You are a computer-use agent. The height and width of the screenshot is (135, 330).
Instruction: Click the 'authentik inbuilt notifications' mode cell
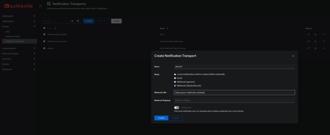(x=171, y=41)
